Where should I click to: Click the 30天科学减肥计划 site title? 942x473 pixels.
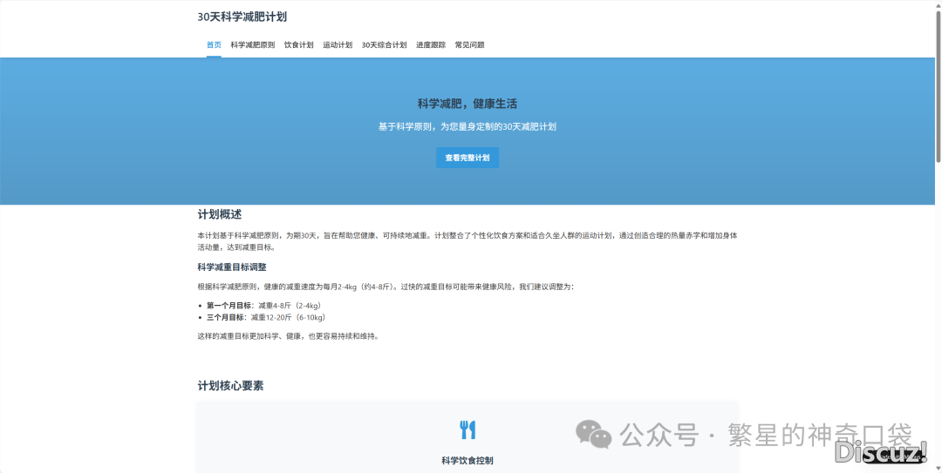(x=242, y=17)
